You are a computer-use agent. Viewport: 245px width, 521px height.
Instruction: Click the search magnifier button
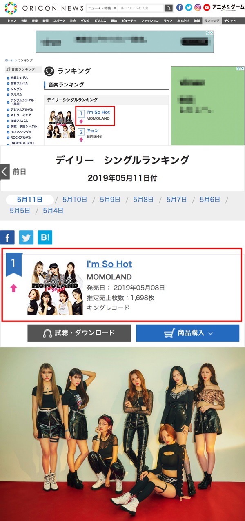point(169,8)
